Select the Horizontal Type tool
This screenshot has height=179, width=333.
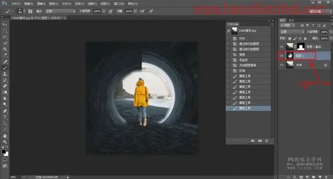coord(5,117)
